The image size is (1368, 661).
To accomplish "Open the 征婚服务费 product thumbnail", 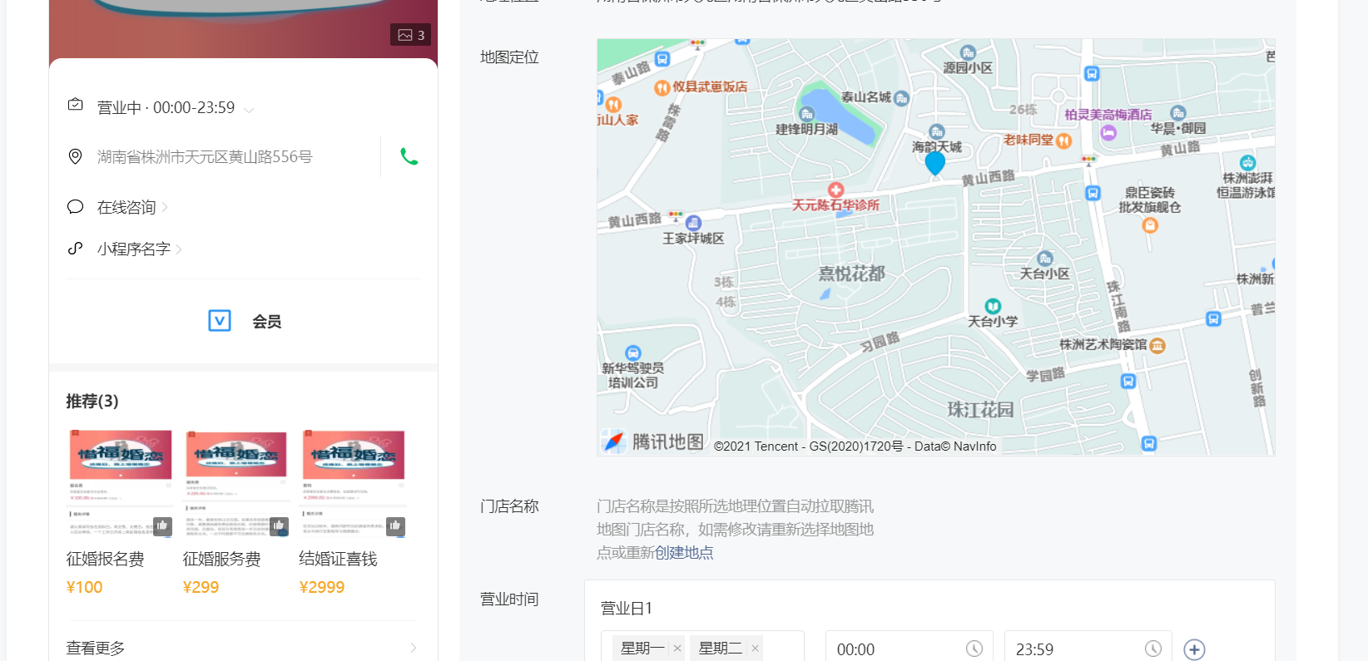I will (x=236, y=484).
